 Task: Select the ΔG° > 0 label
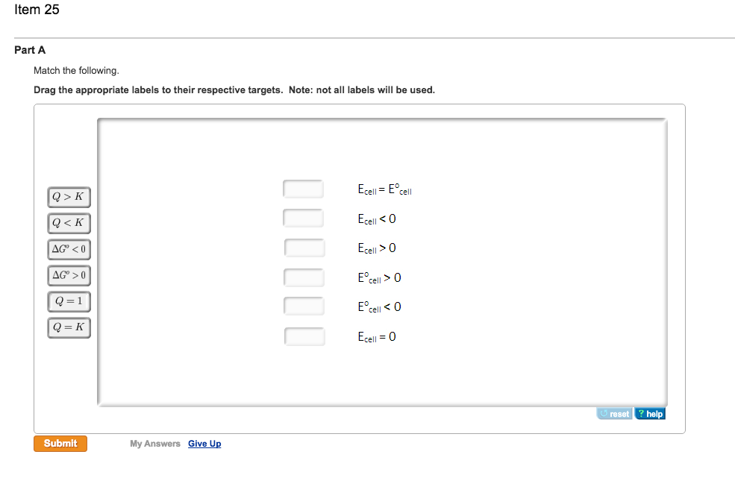click(69, 275)
